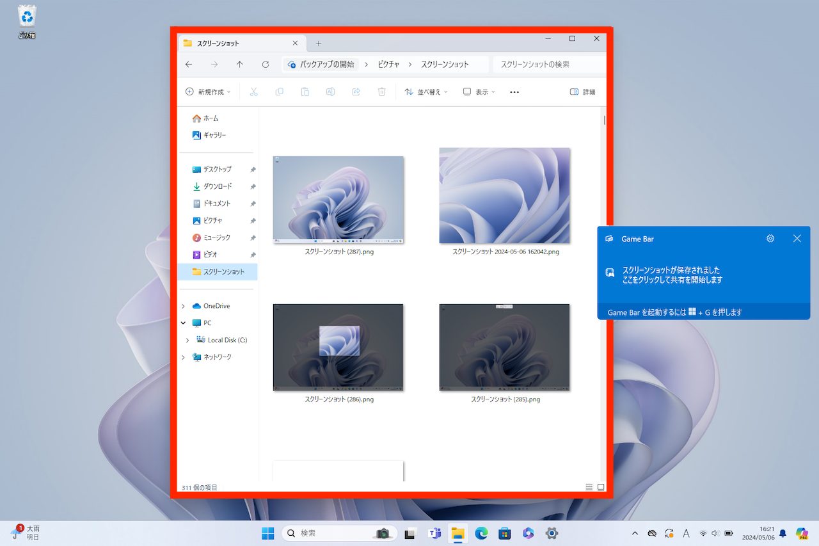
Task: Collapse the PC tree node
Action: click(x=184, y=323)
